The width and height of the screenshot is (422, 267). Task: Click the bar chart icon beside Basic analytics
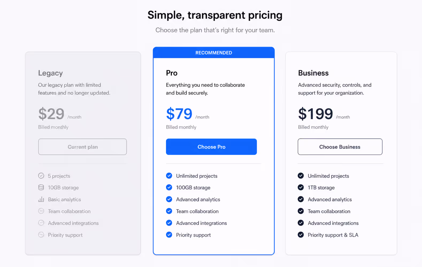click(41, 199)
